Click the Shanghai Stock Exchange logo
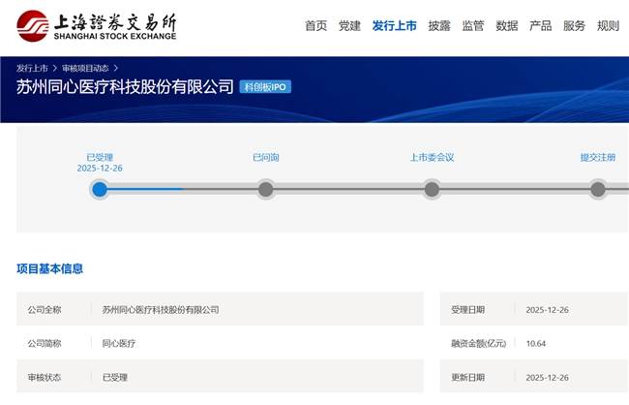The image size is (629, 405). click(97, 26)
